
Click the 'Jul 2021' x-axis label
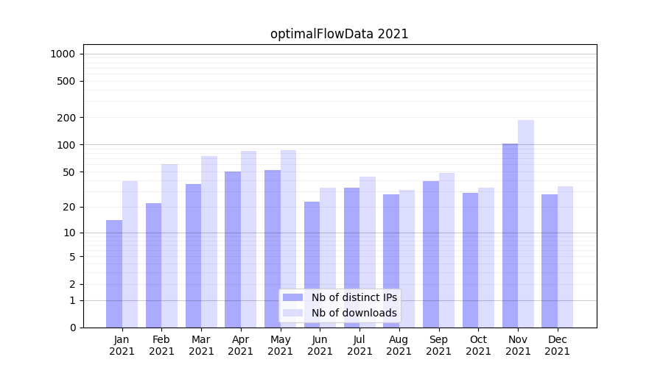pyautogui.click(x=359, y=345)
